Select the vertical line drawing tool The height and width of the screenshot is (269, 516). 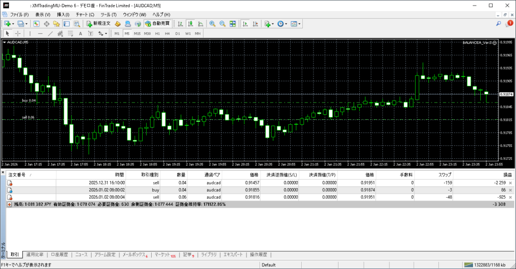point(30,34)
